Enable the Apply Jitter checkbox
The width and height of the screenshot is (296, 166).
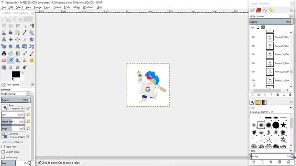[3, 147]
